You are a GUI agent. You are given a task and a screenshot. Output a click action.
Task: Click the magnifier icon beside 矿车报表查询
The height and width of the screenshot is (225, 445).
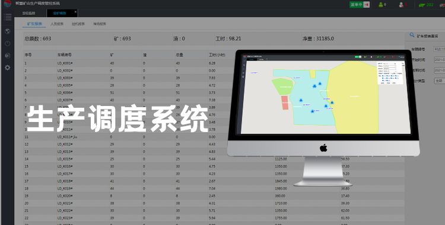pos(412,35)
